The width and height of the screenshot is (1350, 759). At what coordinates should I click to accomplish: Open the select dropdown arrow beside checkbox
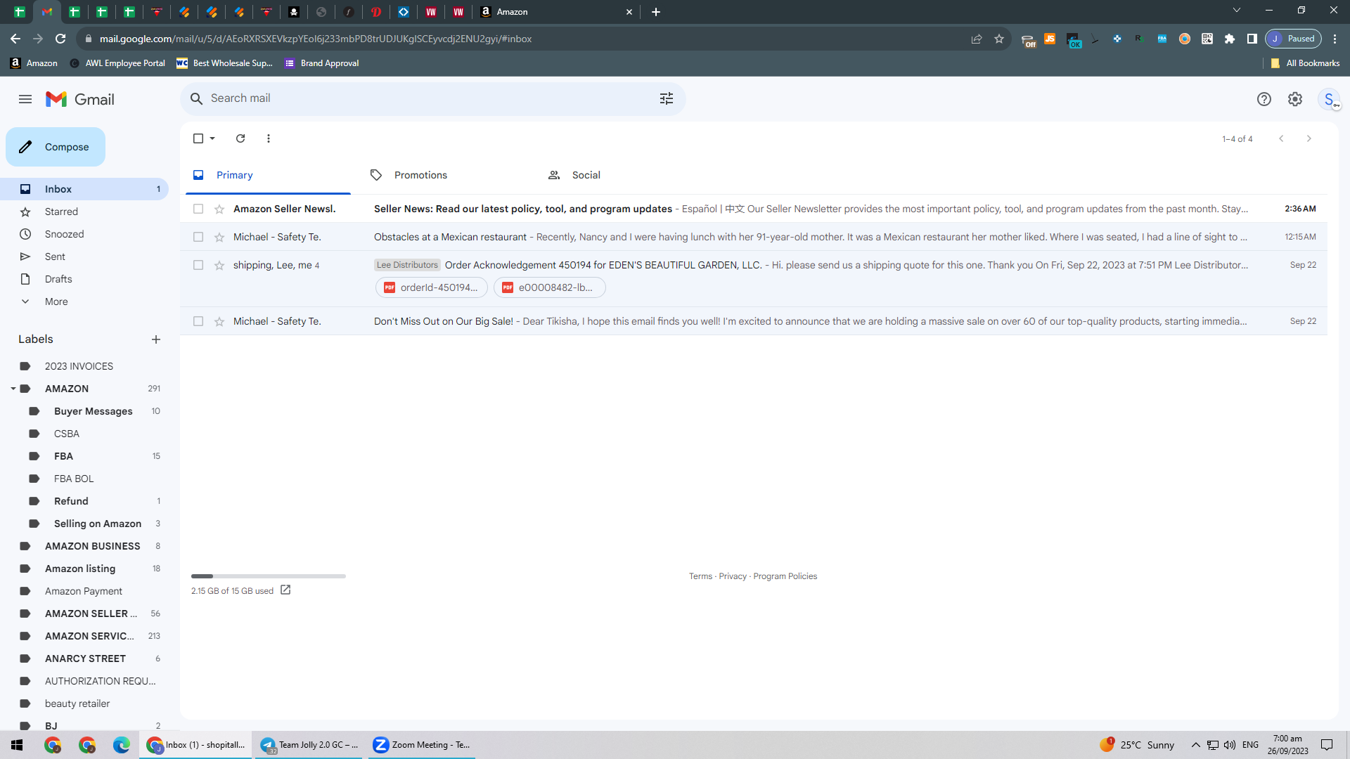pyautogui.click(x=212, y=138)
